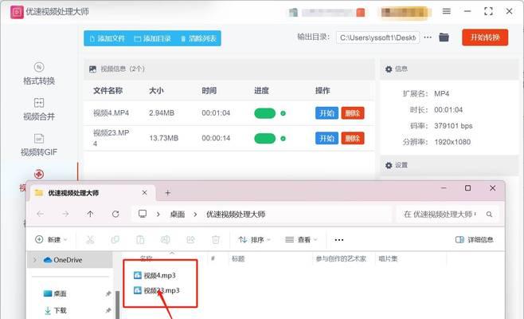Expand the OneDrive tree node
This screenshot has width=524, height=319.
coord(35,260)
